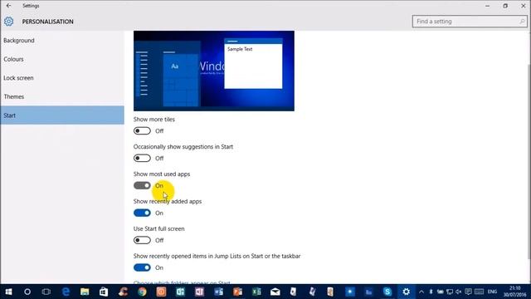Open touch keyboard tray icon

[x=479, y=292]
